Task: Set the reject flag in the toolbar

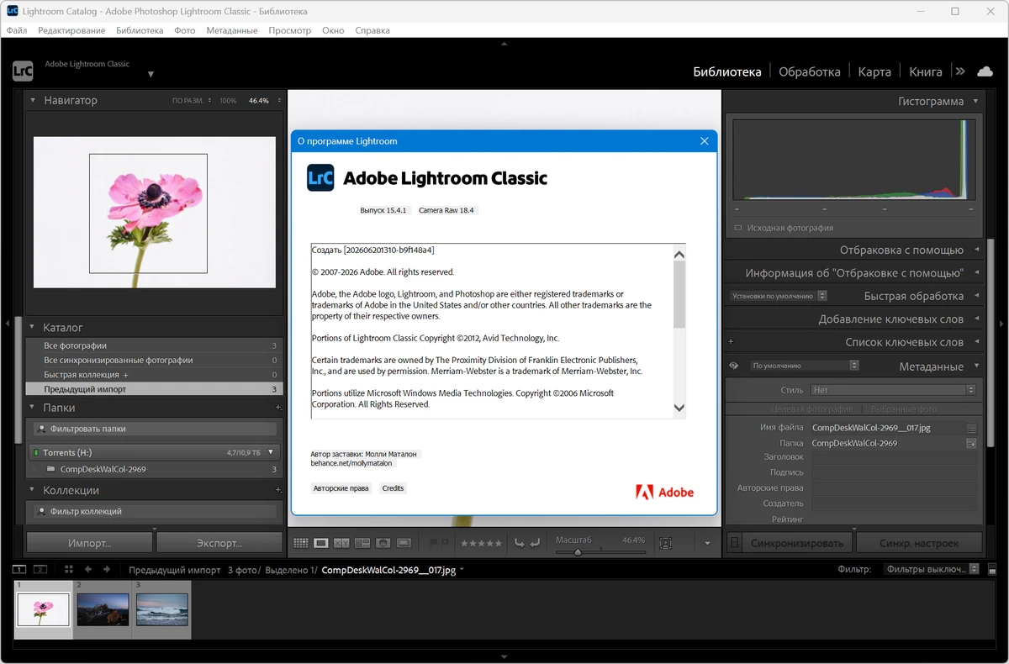Action: coord(446,543)
